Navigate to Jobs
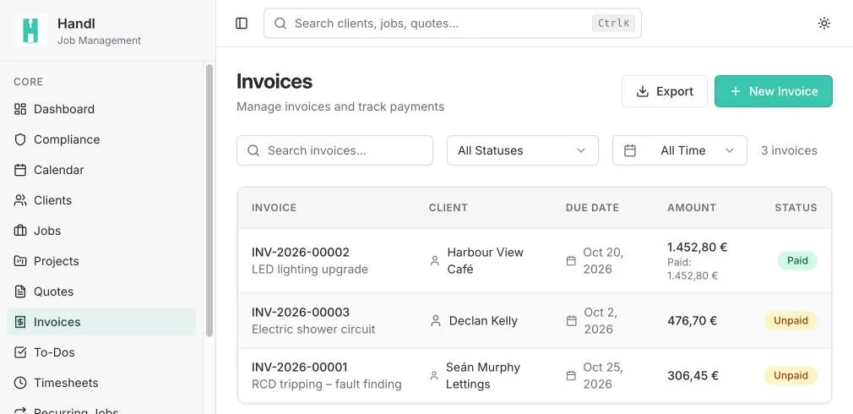The image size is (853, 414). tap(101, 231)
